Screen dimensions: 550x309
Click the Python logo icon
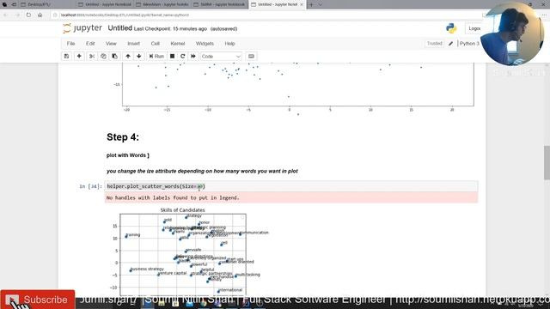tap(451, 28)
